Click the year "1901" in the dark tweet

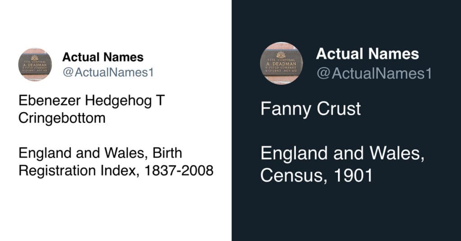pyautogui.click(x=353, y=176)
